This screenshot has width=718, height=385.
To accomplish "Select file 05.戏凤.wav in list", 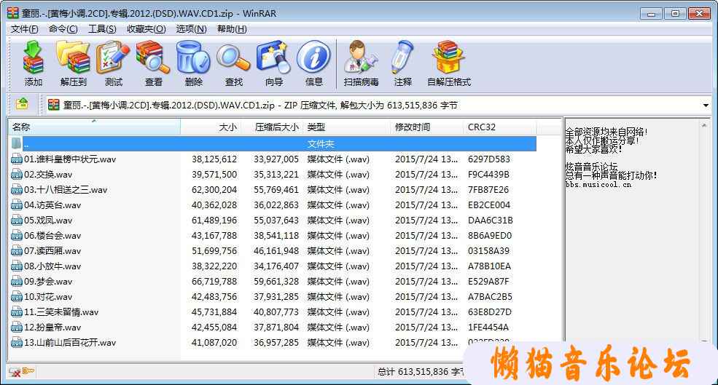I will tap(48, 220).
